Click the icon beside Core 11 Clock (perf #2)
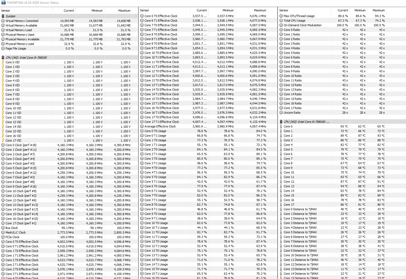 (3, 196)
